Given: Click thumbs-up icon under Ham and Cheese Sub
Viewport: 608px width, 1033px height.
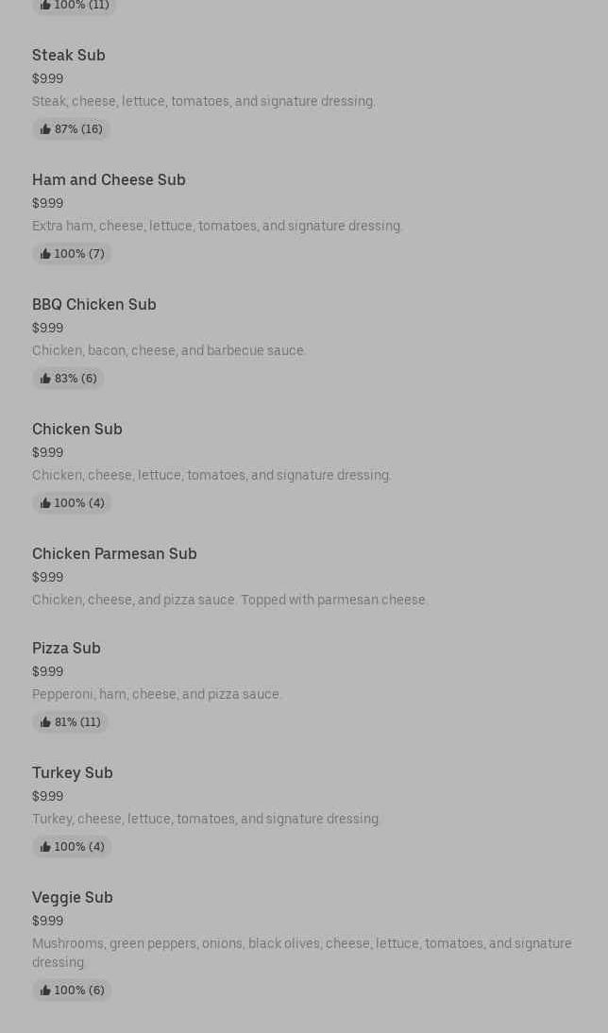Looking at the screenshot, I should pos(45,254).
